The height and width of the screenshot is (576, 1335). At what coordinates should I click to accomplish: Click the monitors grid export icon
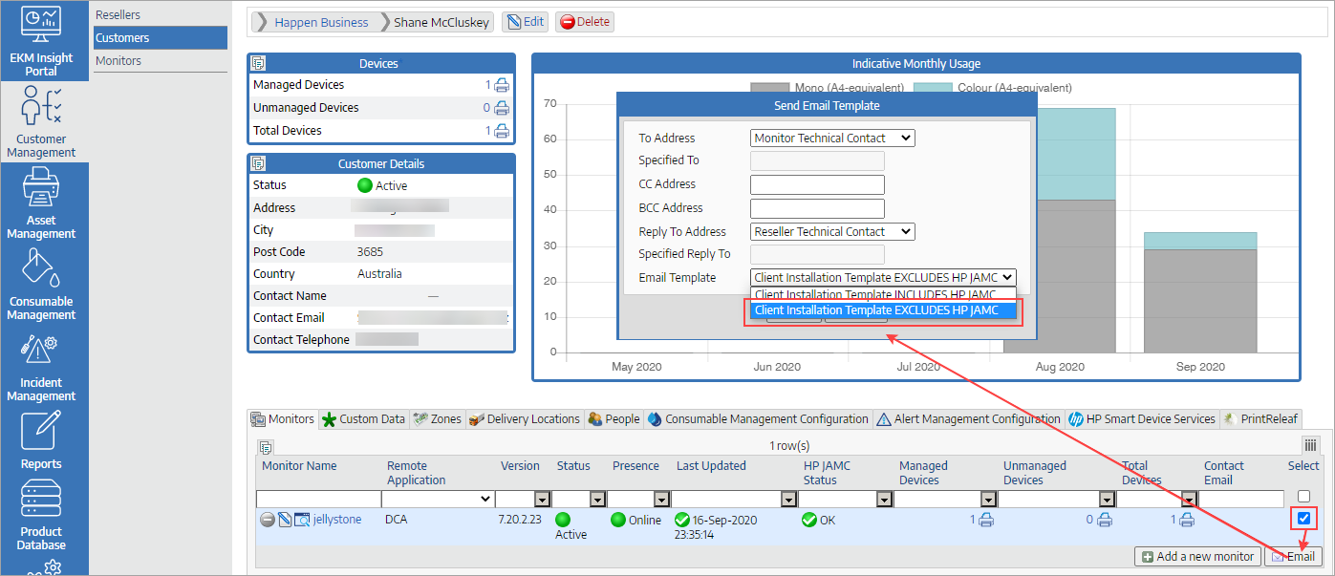pyautogui.click(x=266, y=446)
